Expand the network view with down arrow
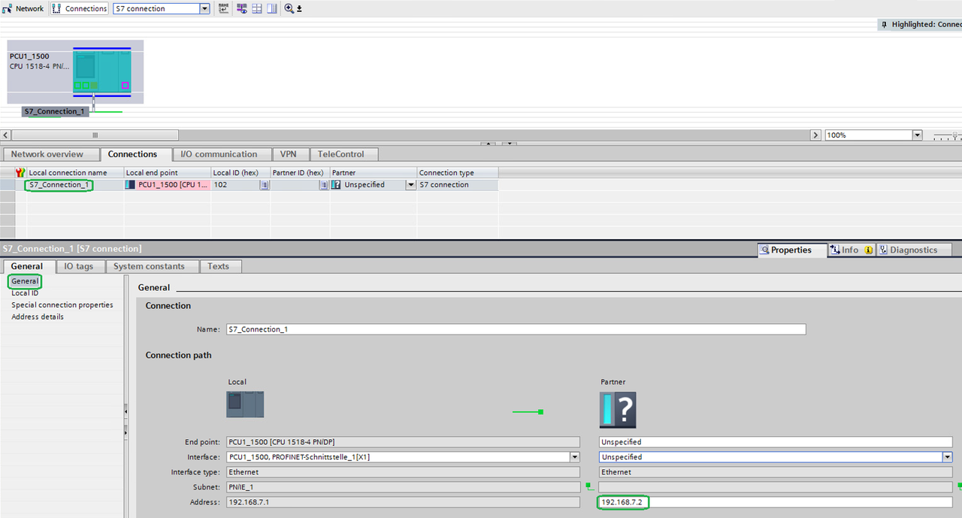This screenshot has height=518, width=962. (509, 144)
